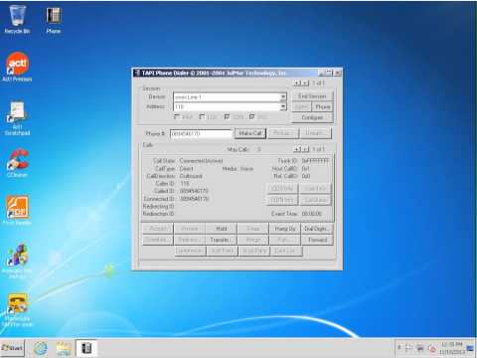The image size is (477, 358).
Task: Click the Call Type 'Direct' value
Action: click(186, 169)
